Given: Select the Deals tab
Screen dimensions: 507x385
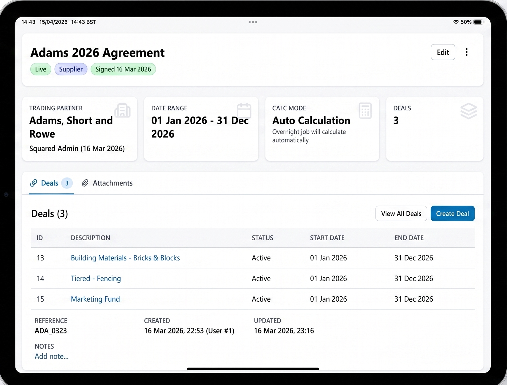Looking at the screenshot, I should click(50, 183).
